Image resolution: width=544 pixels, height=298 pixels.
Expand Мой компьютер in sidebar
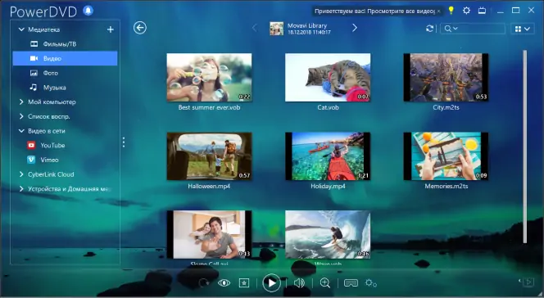(21, 102)
